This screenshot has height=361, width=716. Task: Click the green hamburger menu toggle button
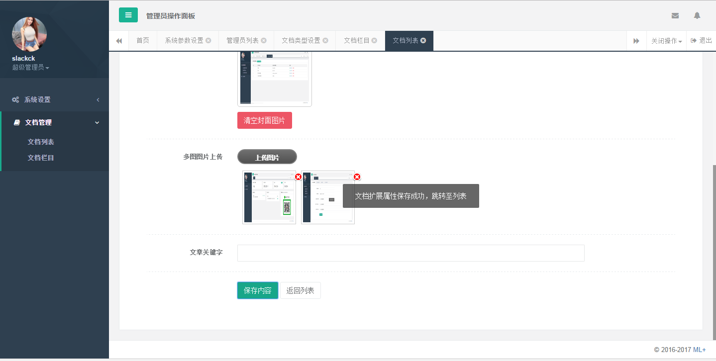click(x=128, y=15)
